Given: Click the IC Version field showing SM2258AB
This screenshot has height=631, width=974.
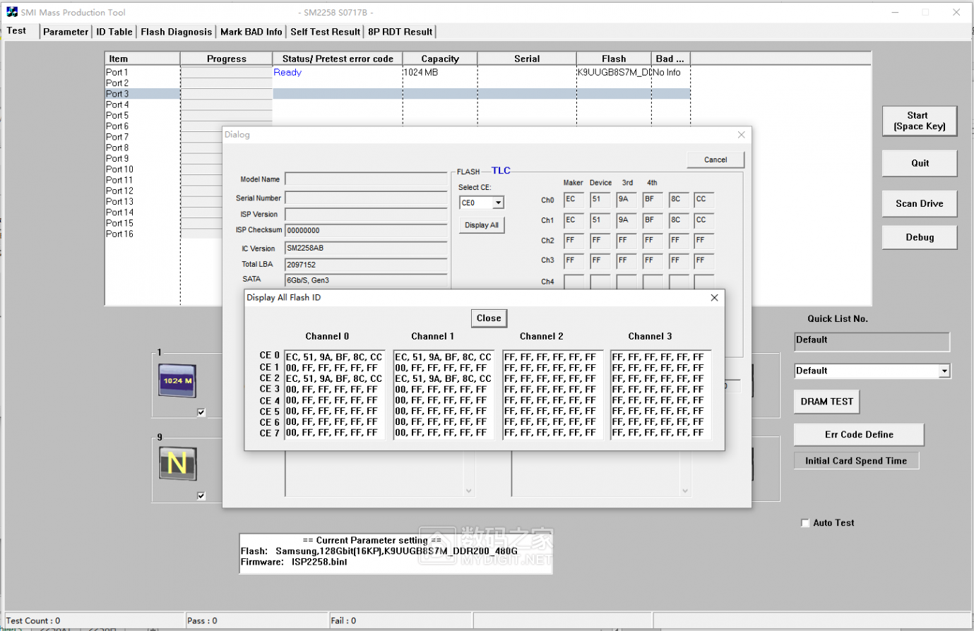Looking at the screenshot, I should [x=366, y=248].
